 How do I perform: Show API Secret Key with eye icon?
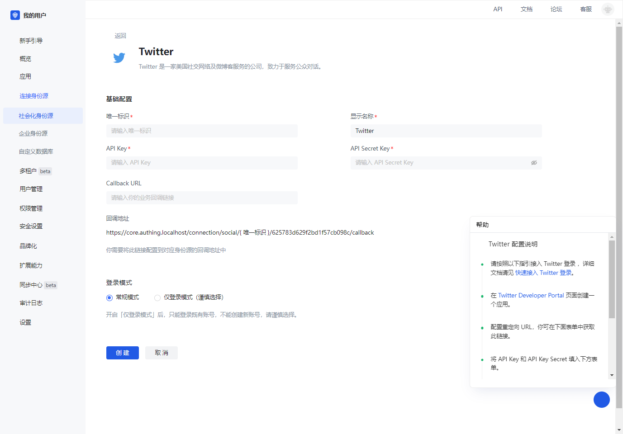coord(534,163)
